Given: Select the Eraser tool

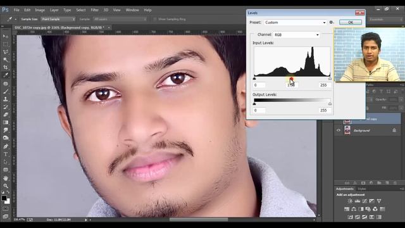Looking at the screenshot, I should pyautogui.click(x=6, y=115).
